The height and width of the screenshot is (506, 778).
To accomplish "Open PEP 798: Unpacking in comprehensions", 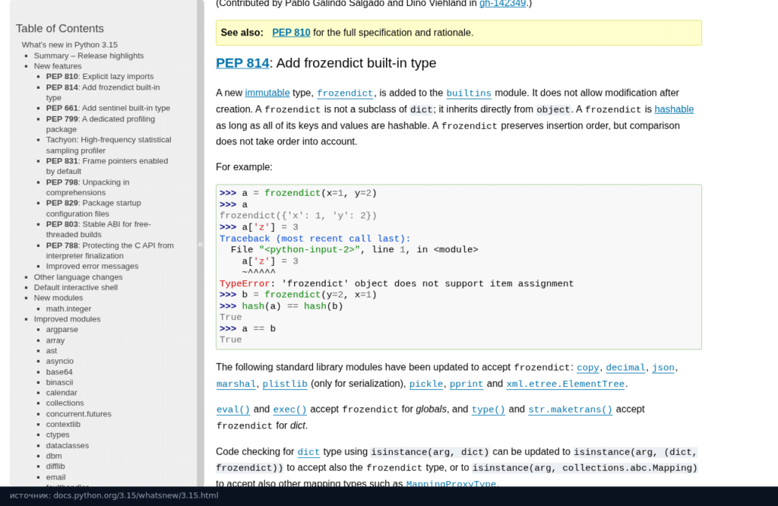I will [x=87, y=187].
